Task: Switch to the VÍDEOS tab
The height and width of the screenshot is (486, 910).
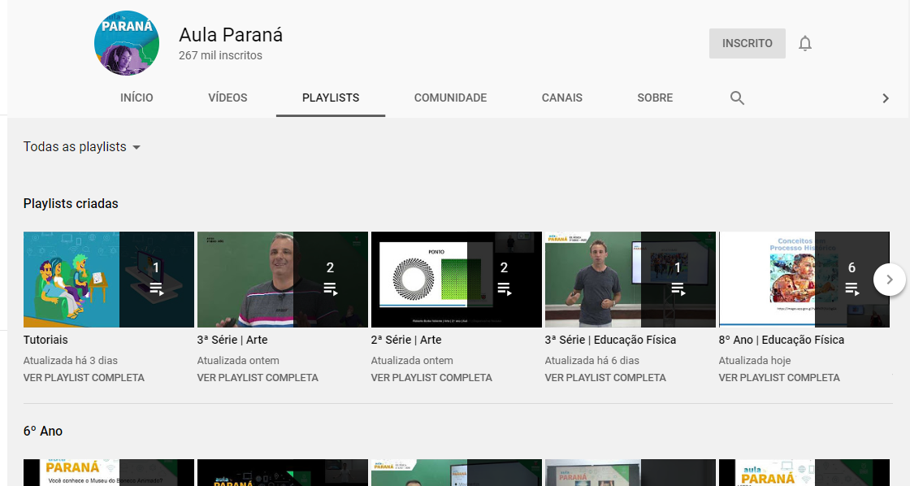Action: (227, 98)
